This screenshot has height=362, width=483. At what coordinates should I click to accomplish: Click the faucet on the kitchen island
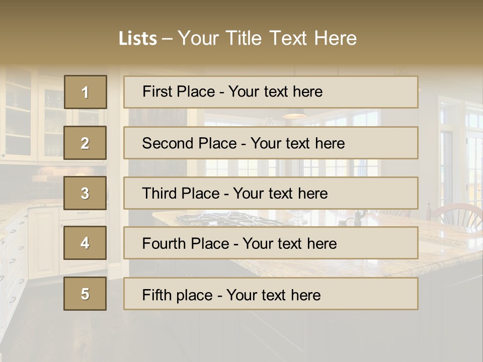pyautogui.click(x=358, y=216)
